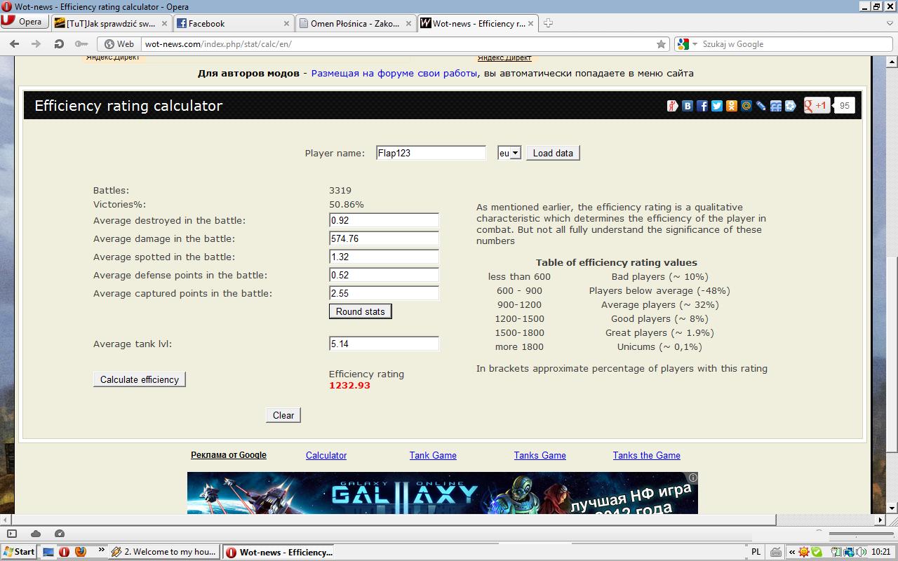Go back in browser history

tap(14, 43)
